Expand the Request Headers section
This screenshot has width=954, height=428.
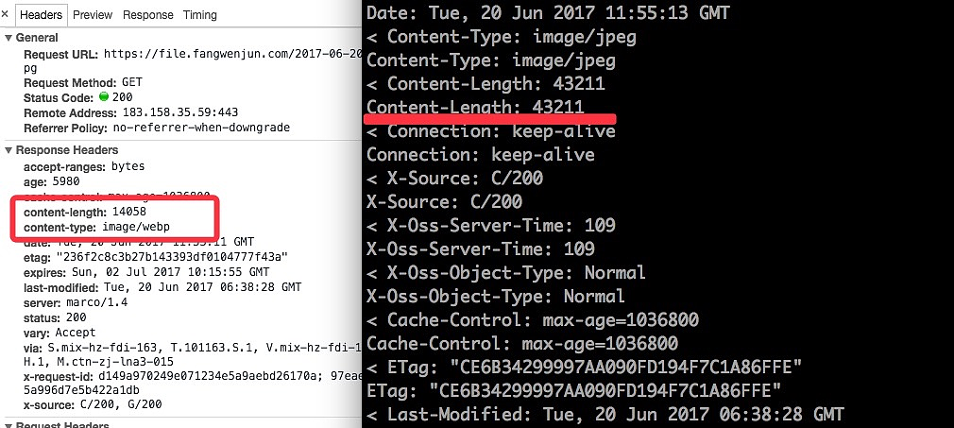coord(9,426)
